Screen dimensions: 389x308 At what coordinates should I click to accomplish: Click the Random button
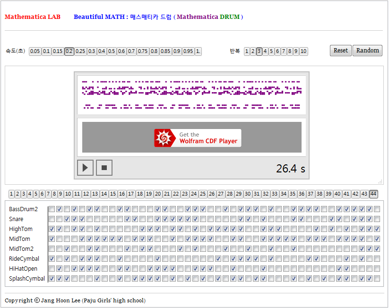pos(367,51)
